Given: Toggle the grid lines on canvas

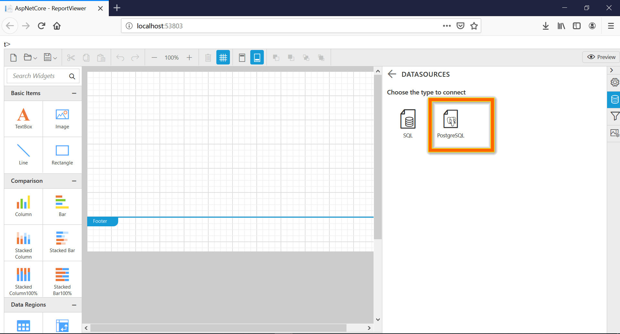Looking at the screenshot, I should (223, 57).
